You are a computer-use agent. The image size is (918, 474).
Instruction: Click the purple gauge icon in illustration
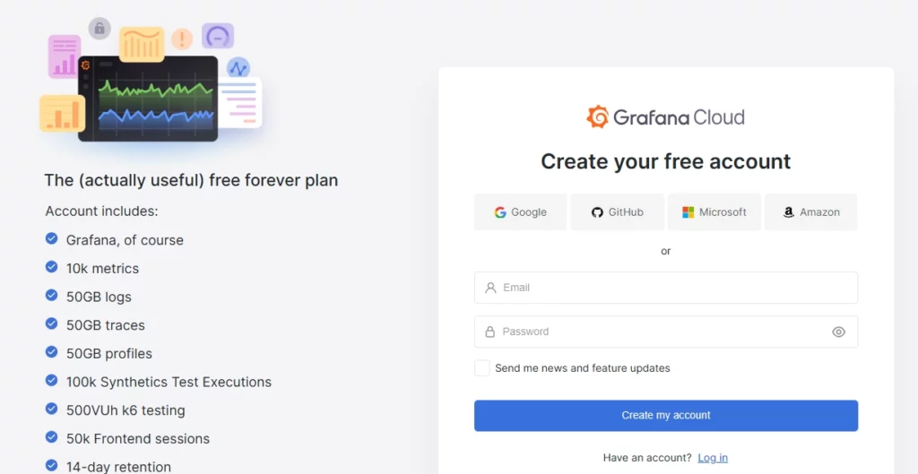pyautogui.click(x=218, y=36)
